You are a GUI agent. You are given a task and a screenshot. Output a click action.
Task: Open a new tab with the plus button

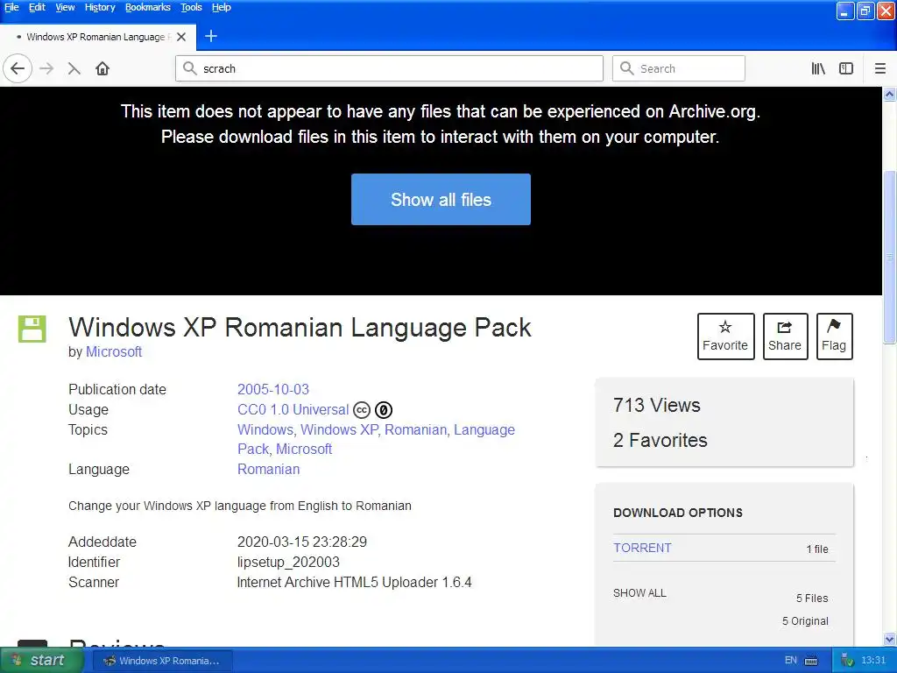click(211, 36)
